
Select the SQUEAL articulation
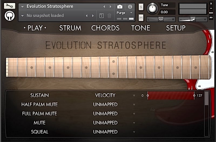(x=39, y=132)
